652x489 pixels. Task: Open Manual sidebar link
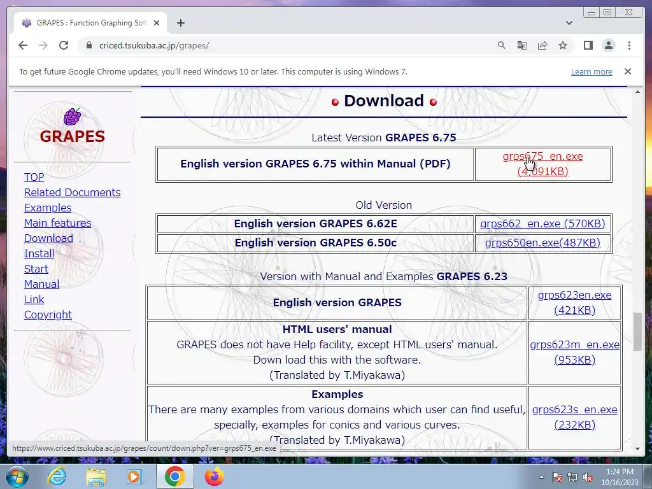click(x=41, y=285)
